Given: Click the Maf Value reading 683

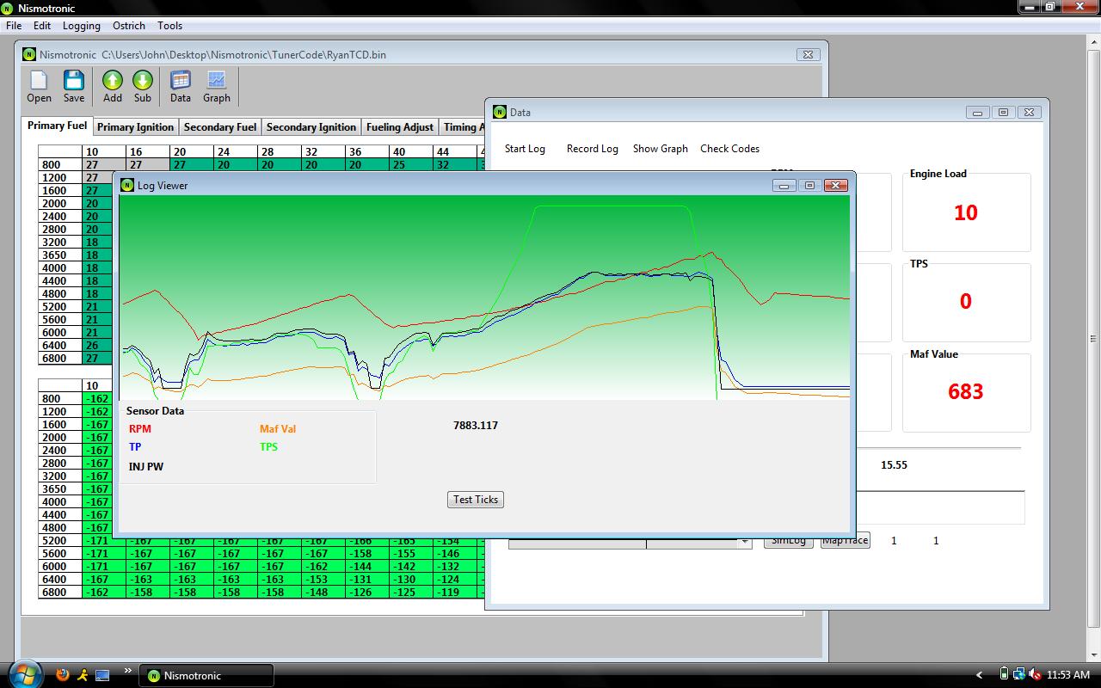Looking at the screenshot, I should pyautogui.click(x=965, y=392).
